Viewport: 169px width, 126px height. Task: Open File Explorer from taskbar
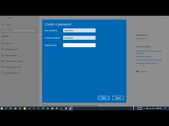[15, 108]
